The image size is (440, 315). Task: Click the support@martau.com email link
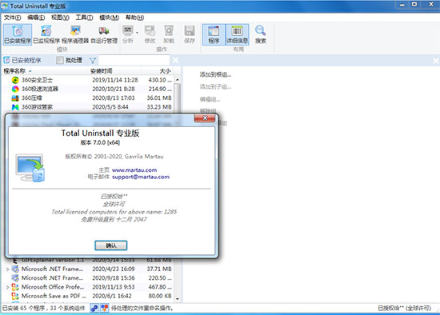pos(141,177)
